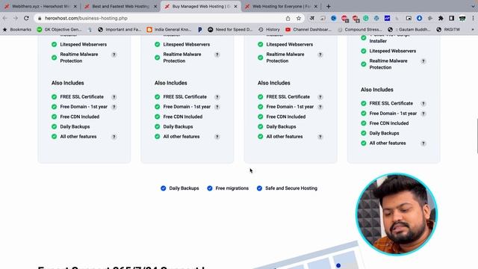The image size is (478, 269).
Task: Show more bookmarks via overflow arrow
Action: tap(473, 30)
